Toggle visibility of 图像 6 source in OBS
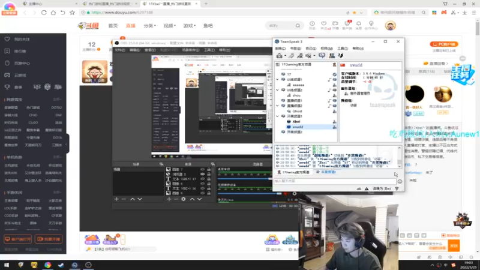Viewport: 480px width, 270px height. pos(202,184)
